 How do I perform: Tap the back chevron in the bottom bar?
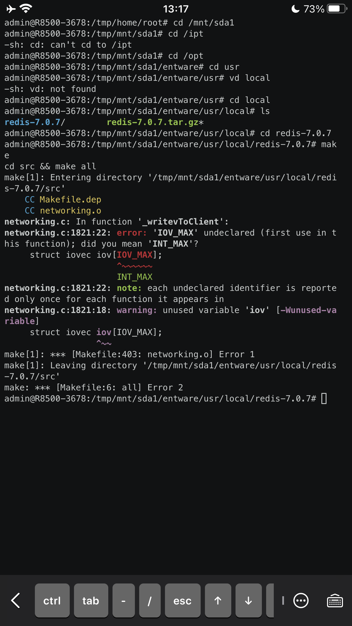click(16, 600)
